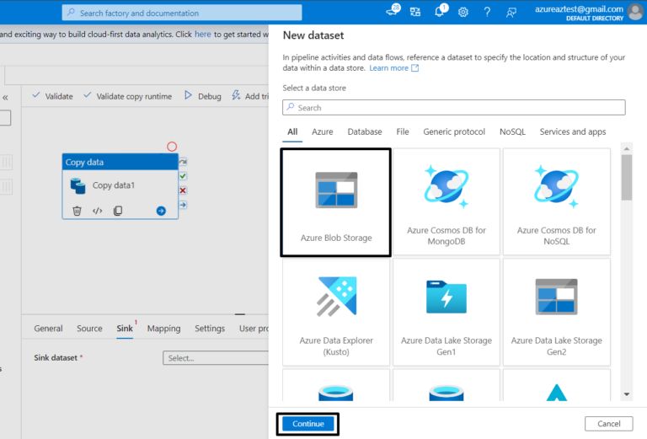Screen dimensions: 647x439
Task: Pick Azure Data Explorer (Kusto) tile
Action: (336, 313)
